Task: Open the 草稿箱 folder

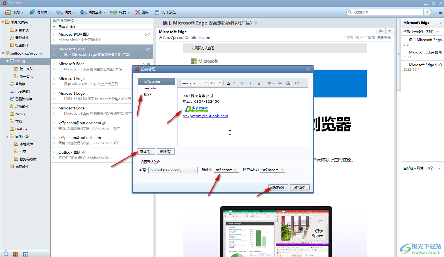Action: pos(20,84)
